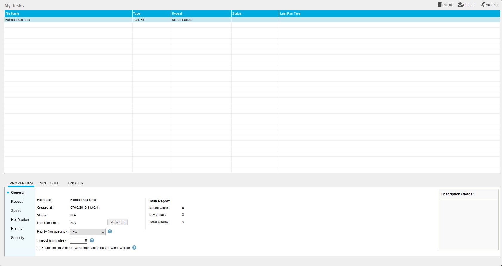
Task: Select the Speed properties section
Action: coord(16,210)
